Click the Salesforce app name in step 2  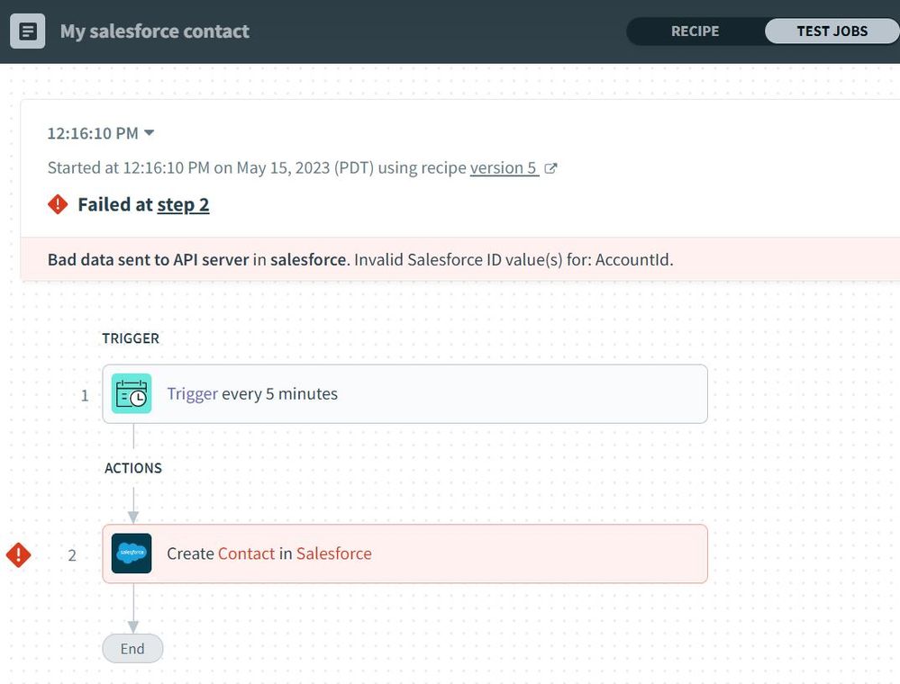coord(333,553)
